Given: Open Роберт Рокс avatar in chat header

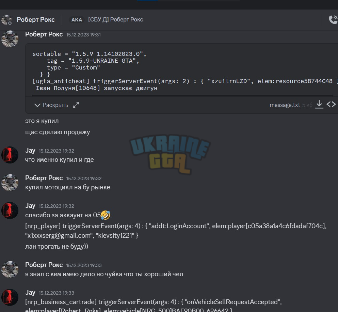Looking at the screenshot, I should [7, 20].
